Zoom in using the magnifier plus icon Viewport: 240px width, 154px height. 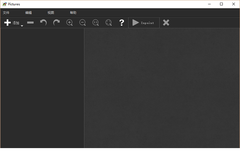coord(69,23)
